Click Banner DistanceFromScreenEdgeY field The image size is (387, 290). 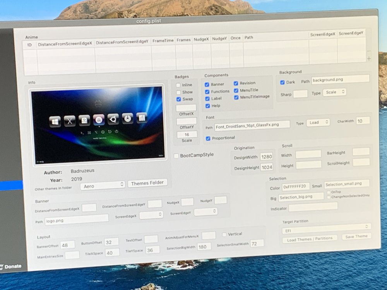pyautogui.click(x=155, y=204)
